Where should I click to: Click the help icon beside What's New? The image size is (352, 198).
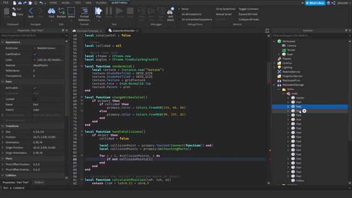(328, 3)
